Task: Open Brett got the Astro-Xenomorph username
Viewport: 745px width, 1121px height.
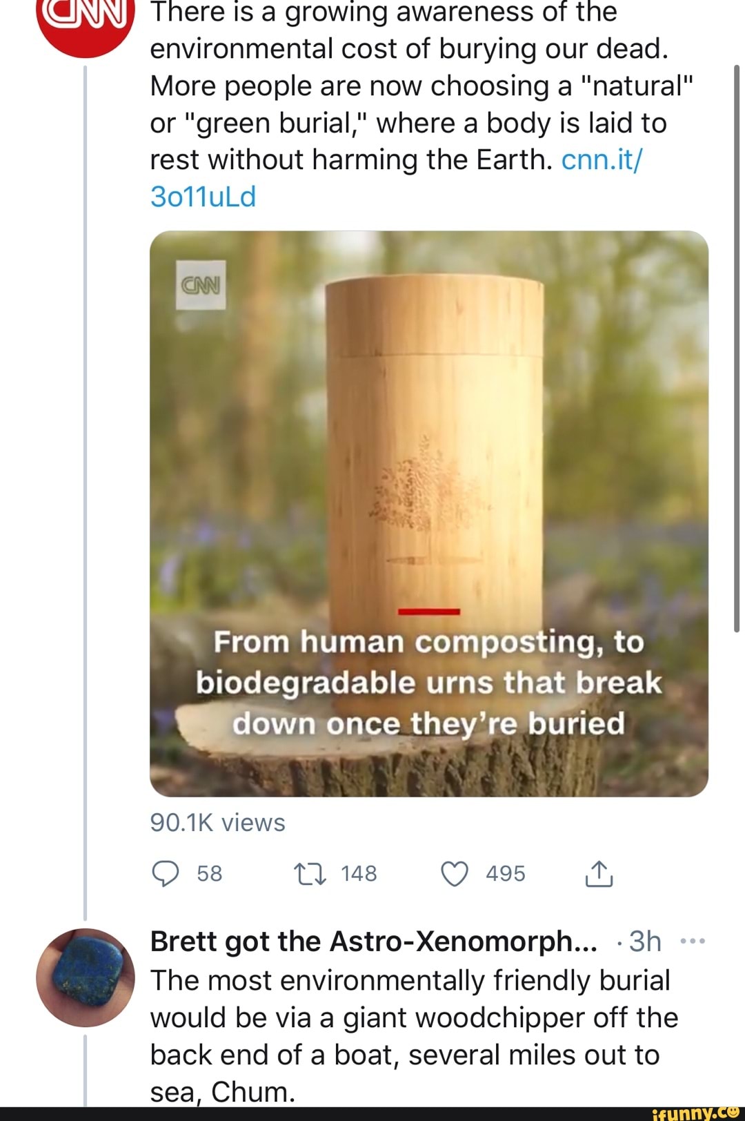Action: pyautogui.click(x=374, y=941)
